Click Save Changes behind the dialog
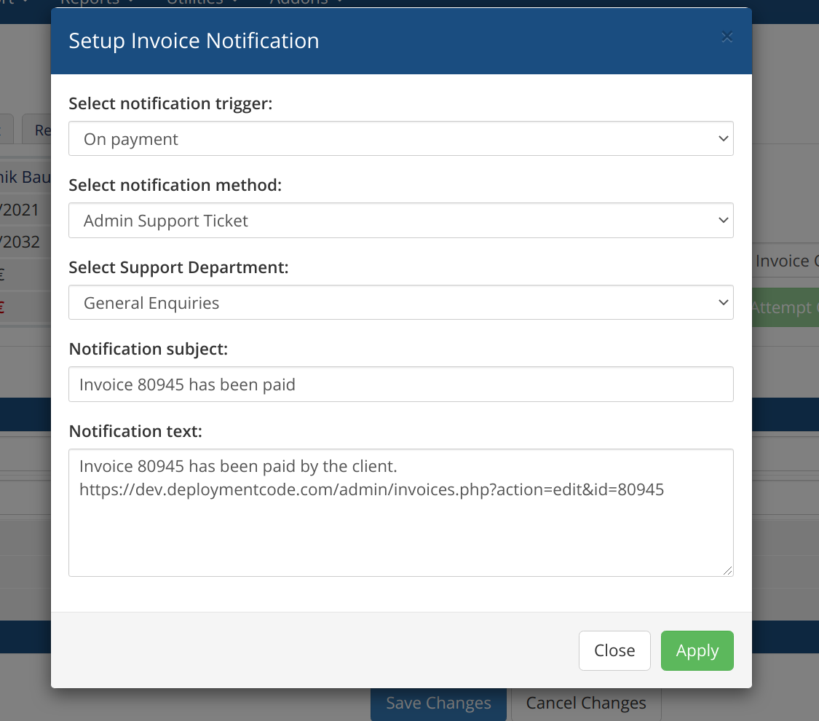Viewport: 819px width, 721px height. (x=438, y=704)
